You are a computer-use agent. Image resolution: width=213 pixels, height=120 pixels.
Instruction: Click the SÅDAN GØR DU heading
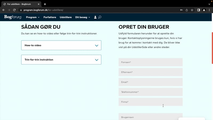41,27
